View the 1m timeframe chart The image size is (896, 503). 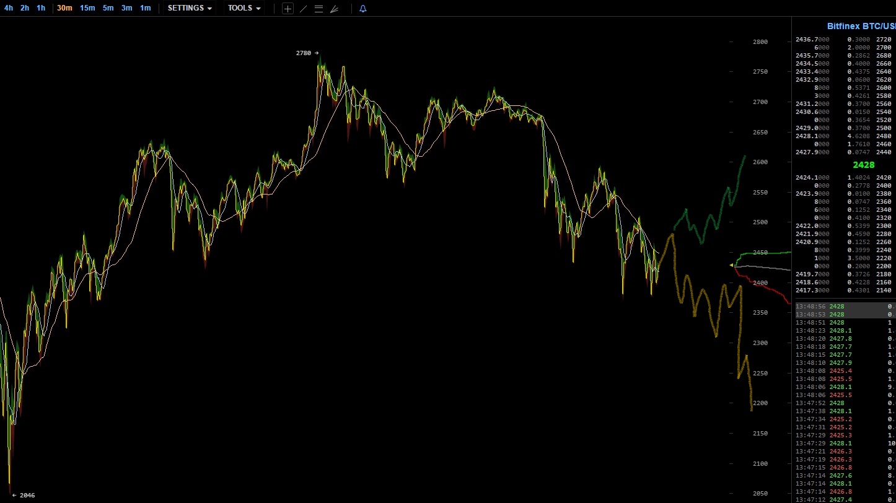[146, 8]
